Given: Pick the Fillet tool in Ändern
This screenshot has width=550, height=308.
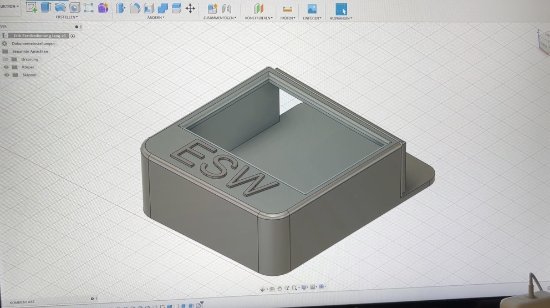Looking at the screenshot, I should (x=135, y=8).
